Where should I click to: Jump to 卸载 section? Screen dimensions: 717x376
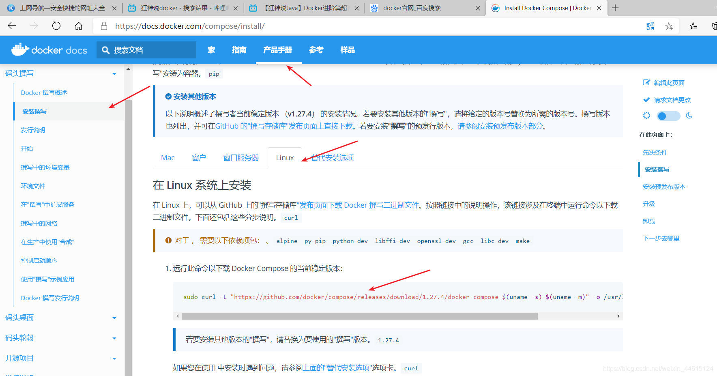[x=649, y=221]
